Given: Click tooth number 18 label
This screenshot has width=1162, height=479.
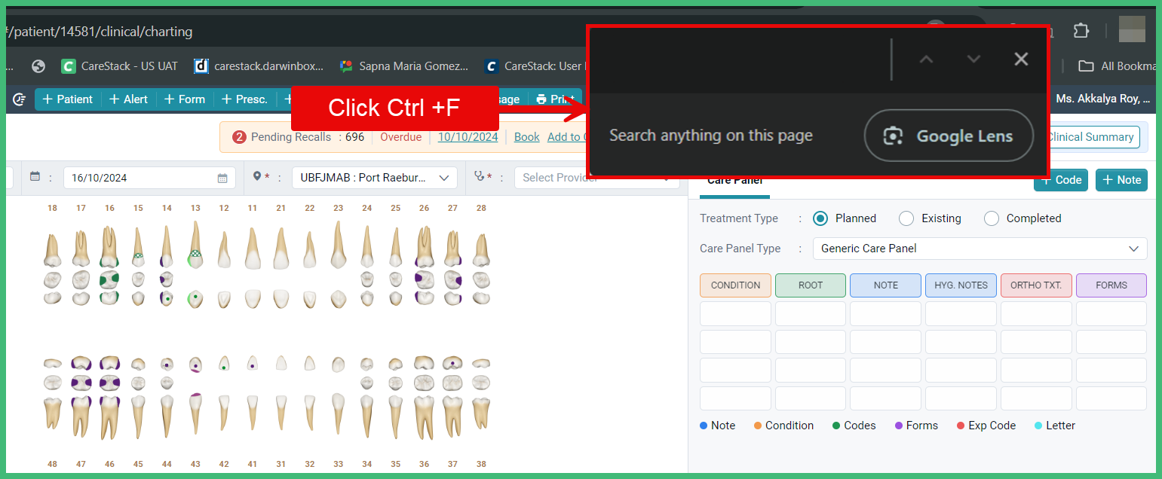Looking at the screenshot, I should point(52,208).
